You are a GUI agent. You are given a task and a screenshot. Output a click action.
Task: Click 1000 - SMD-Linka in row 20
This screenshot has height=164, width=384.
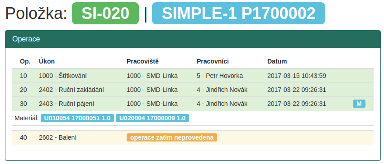pos(152,90)
